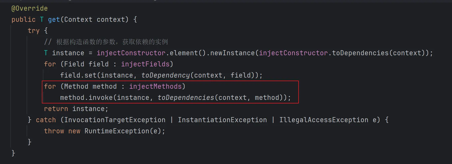Screen dimensions: 452x164
Task: Click the get method name
Action: pos(54,20)
